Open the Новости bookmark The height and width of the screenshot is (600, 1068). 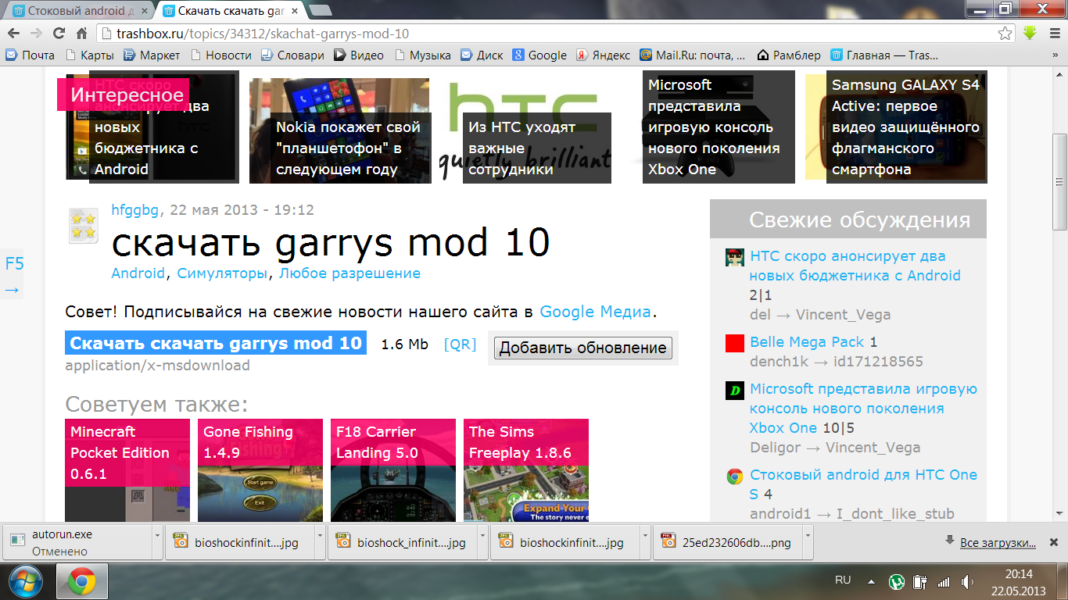tap(221, 55)
